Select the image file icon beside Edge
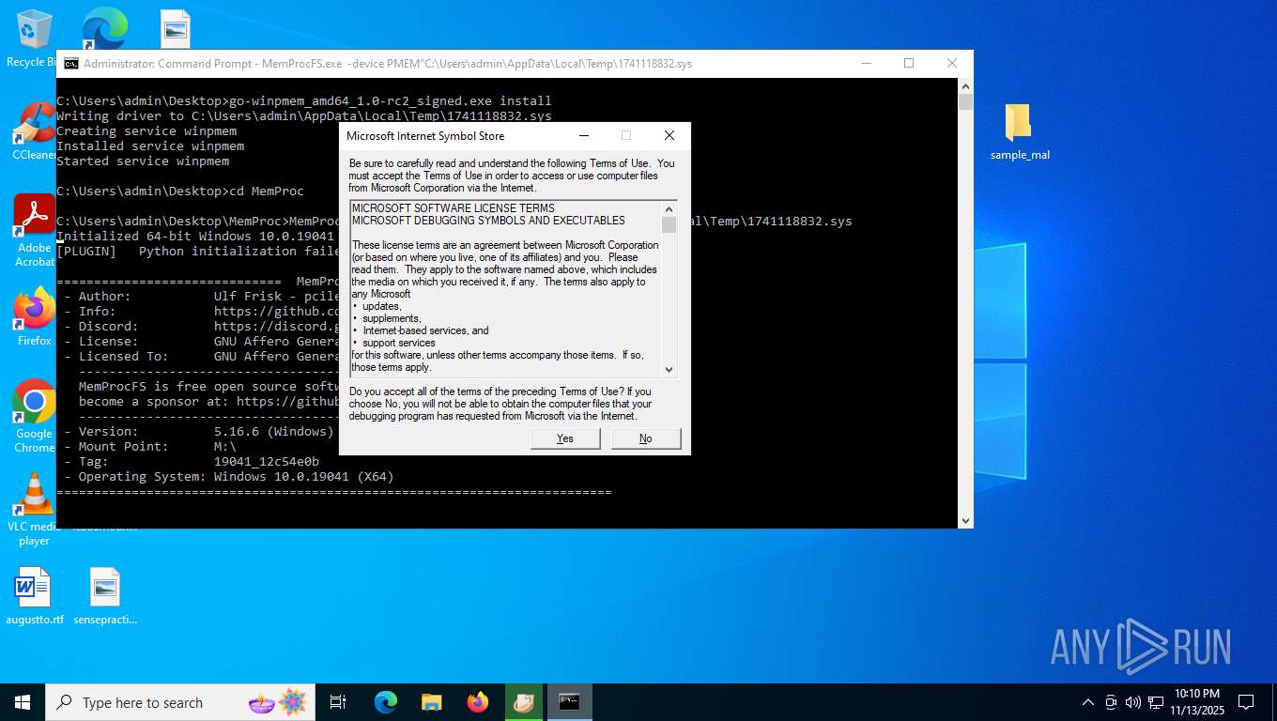 pos(176,29)
